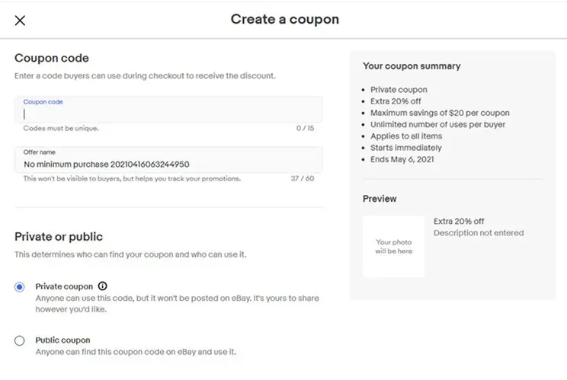Select the Private coupon radio button

point(20,287)
